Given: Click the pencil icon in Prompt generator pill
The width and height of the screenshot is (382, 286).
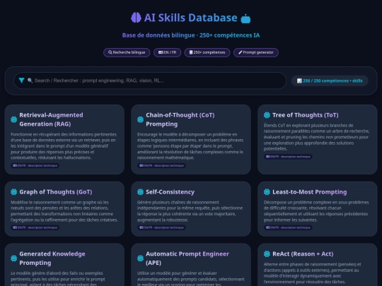Looking at the screenshot, I should click(241, 52).
